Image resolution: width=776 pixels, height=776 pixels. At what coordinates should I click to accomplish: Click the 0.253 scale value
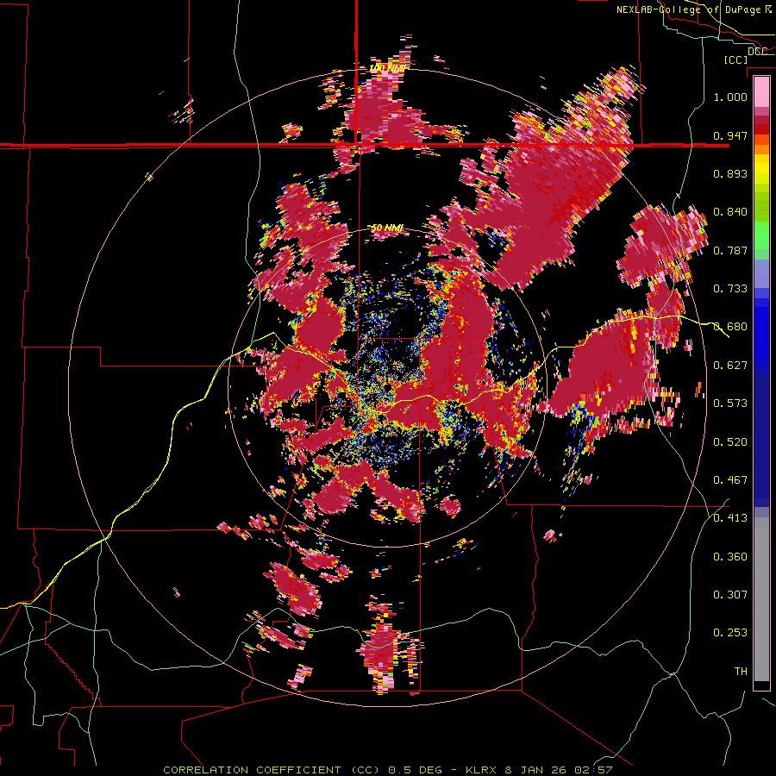[x=730, y=633]
